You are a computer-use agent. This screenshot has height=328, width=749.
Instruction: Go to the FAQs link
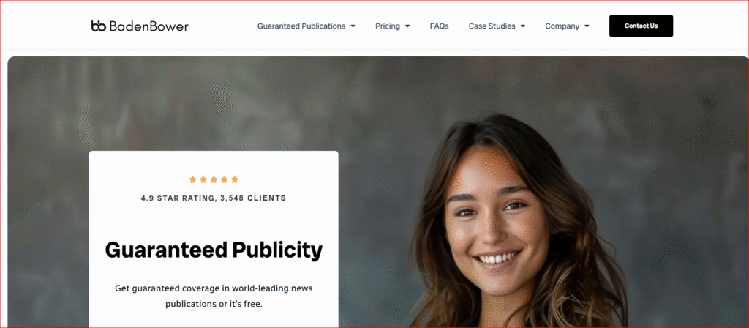click(439, 26)
